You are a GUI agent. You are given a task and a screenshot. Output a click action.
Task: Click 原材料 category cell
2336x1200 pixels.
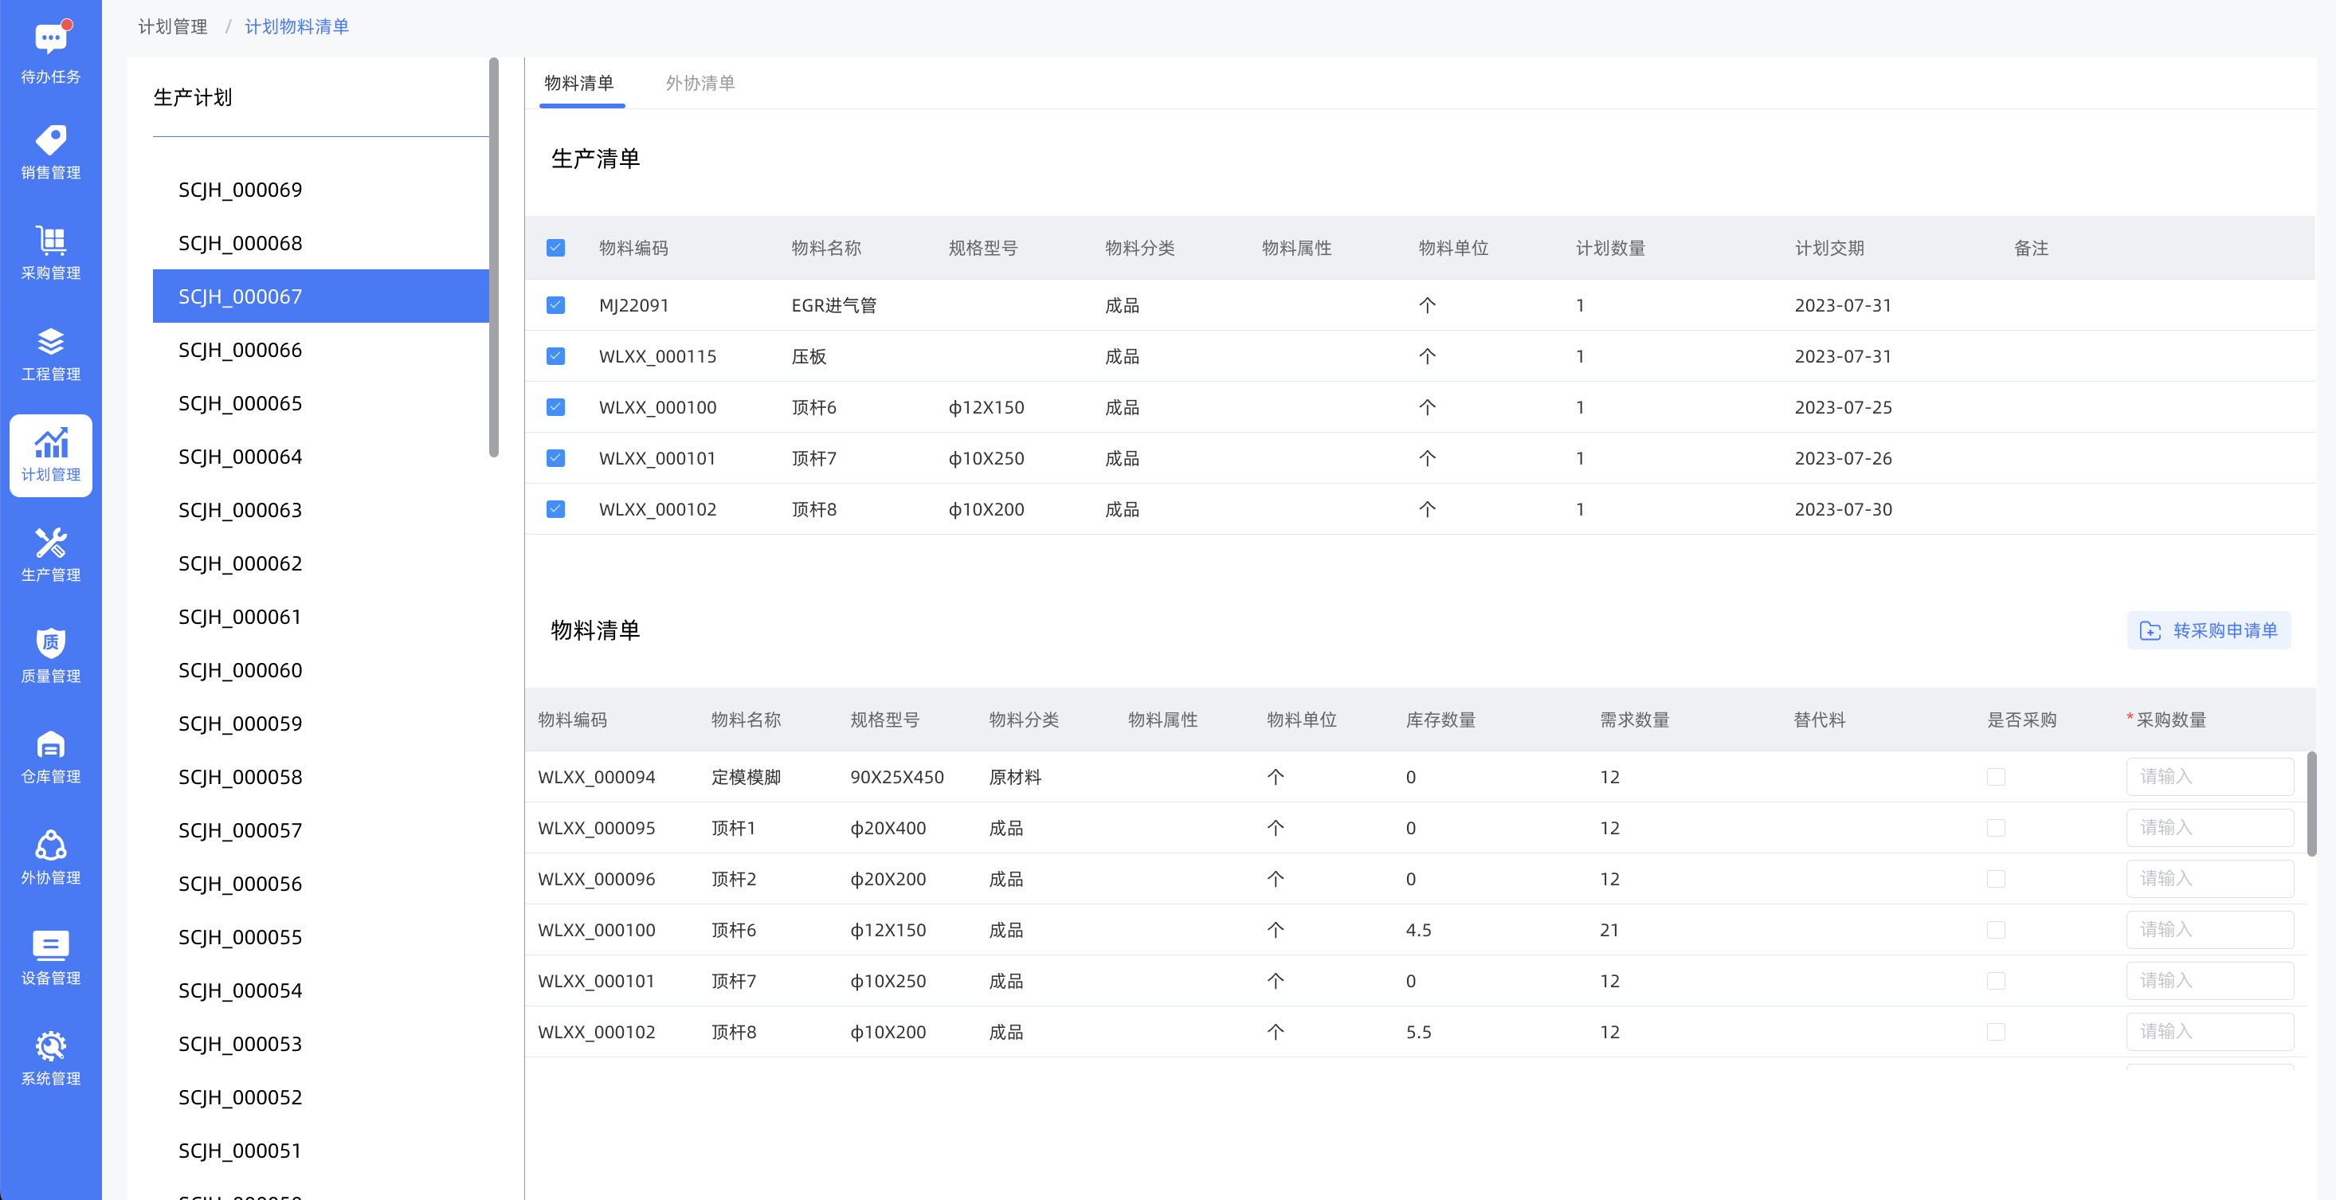1015,778
